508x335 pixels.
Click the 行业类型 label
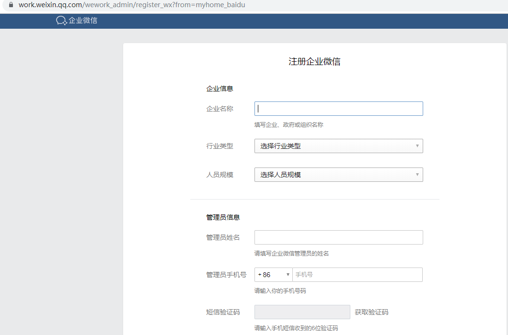tap(219, 146)
